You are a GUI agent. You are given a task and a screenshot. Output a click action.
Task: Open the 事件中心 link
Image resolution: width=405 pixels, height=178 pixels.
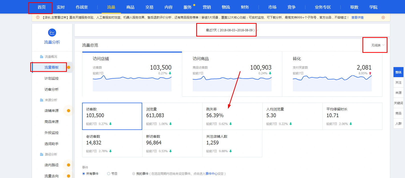click(x=212, y=174)
